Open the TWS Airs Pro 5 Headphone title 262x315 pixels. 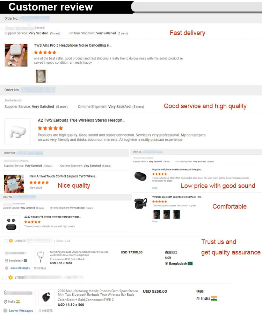click(73, 45)
